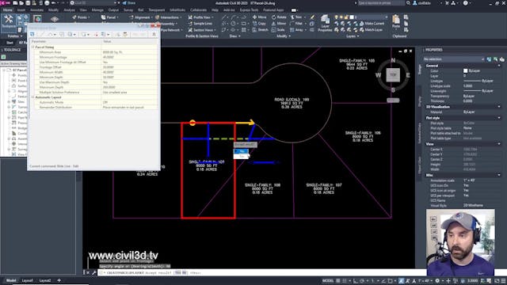This screenshot has height=285, width=507.
Task: Toggle Use Maximum Depth value
Action: click(129, 82)
